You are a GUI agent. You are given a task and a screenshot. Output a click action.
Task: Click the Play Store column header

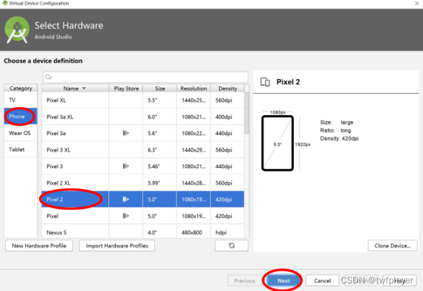pos(126,89)
